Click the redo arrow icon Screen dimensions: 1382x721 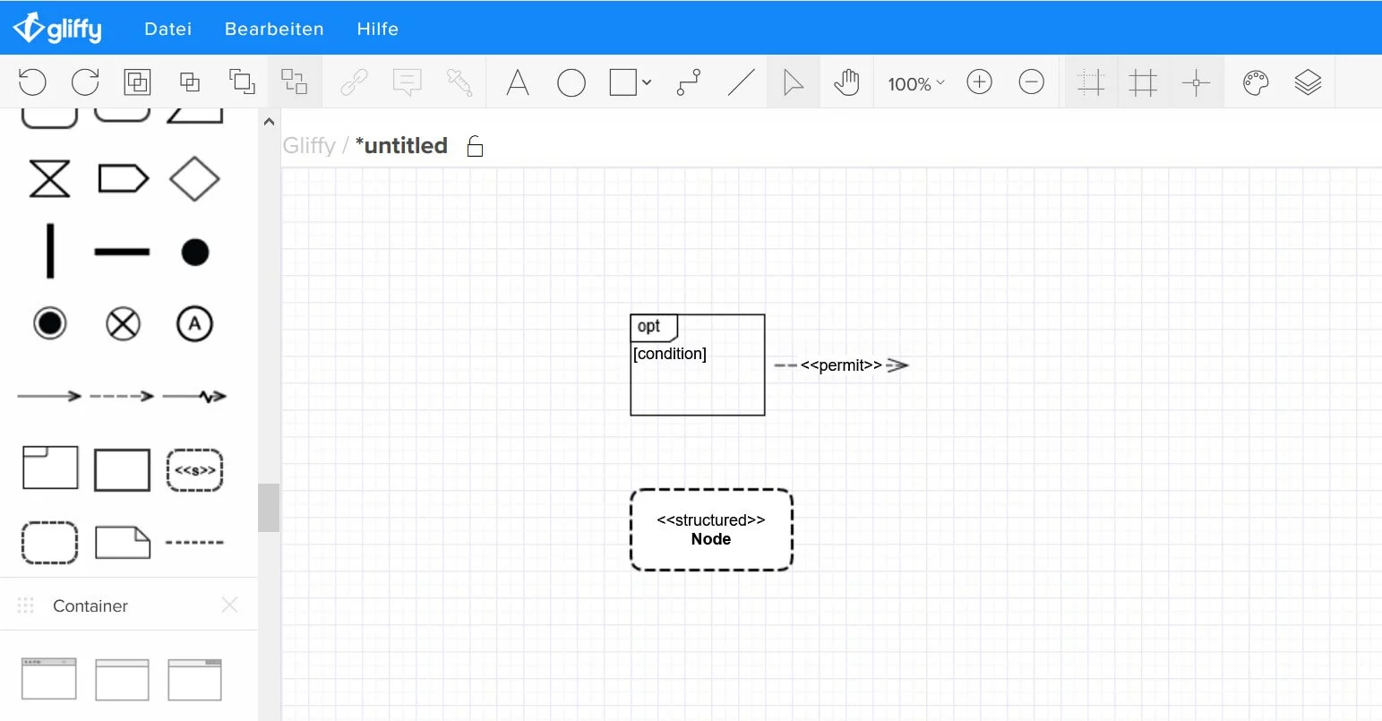click(x=85, y=82)
